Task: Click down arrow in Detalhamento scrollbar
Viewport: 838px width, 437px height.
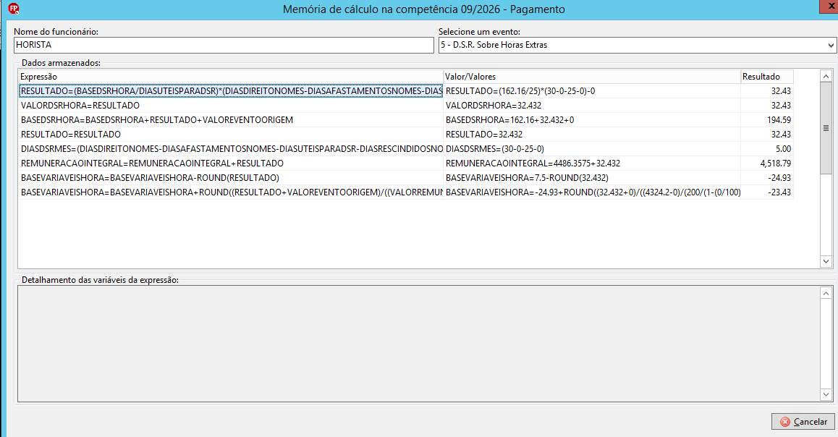Action: pos(826,395)
